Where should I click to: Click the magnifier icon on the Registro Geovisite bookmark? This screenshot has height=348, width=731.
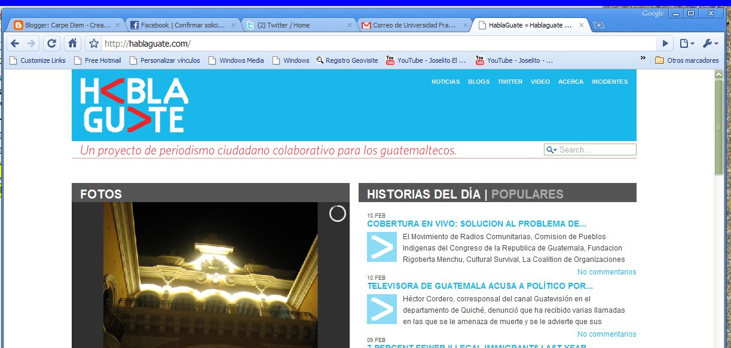pyautogui.click(x=319, y=60)
